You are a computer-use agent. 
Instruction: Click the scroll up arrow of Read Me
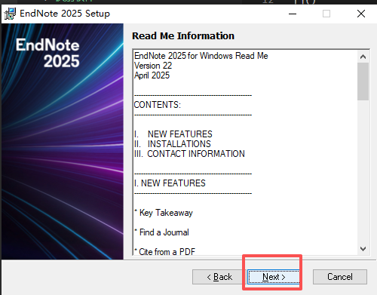(363, 57)
